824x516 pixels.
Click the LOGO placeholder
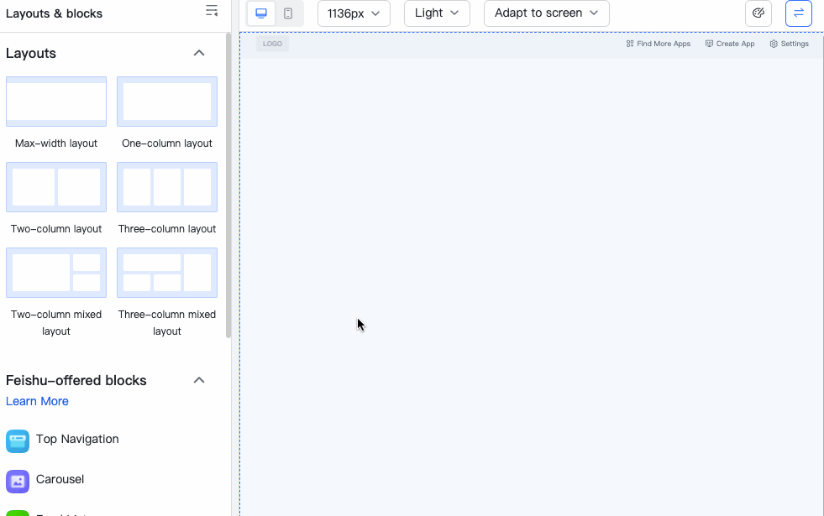pyautogui.click(x=271, y=43)
